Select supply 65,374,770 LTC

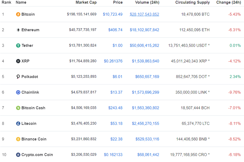(x=195, y=124)
